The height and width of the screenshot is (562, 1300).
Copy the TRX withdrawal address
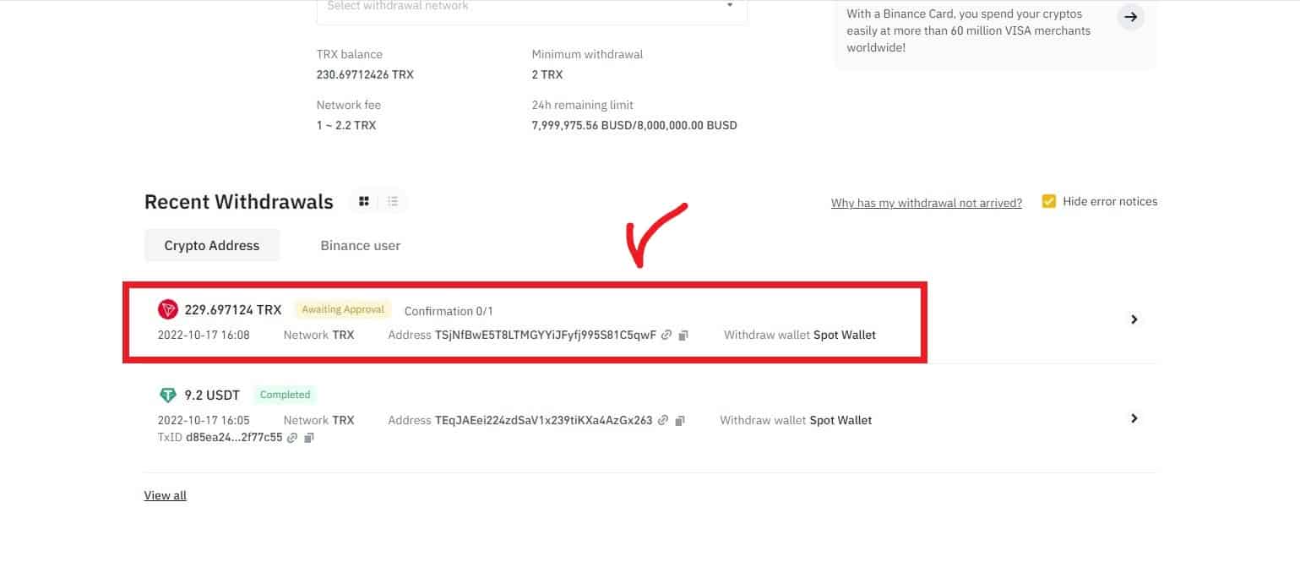point(683,336)
